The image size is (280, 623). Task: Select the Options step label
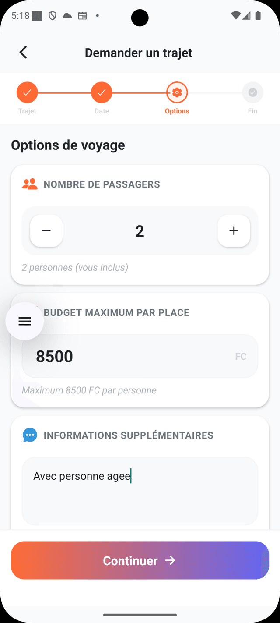177,111
